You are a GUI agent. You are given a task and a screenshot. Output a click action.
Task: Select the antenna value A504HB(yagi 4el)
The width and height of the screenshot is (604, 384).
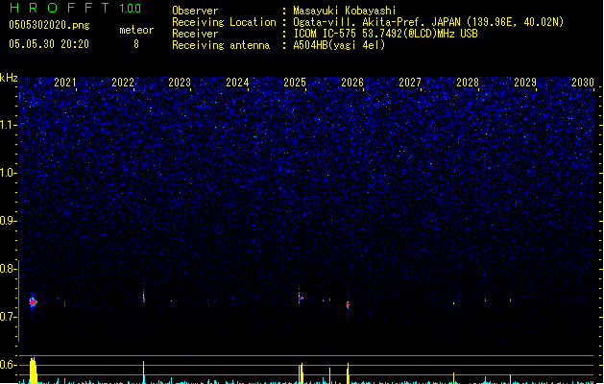pos(339,45)
